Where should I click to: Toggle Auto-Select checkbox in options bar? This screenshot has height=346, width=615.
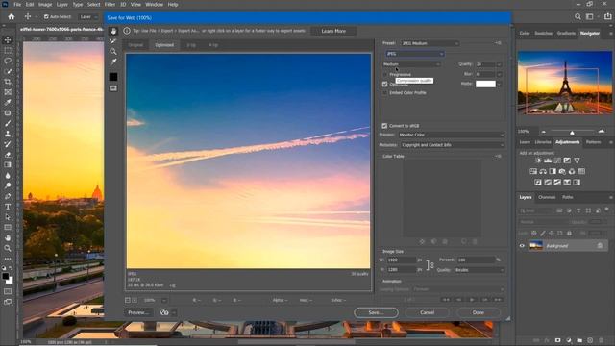[46, 17]
